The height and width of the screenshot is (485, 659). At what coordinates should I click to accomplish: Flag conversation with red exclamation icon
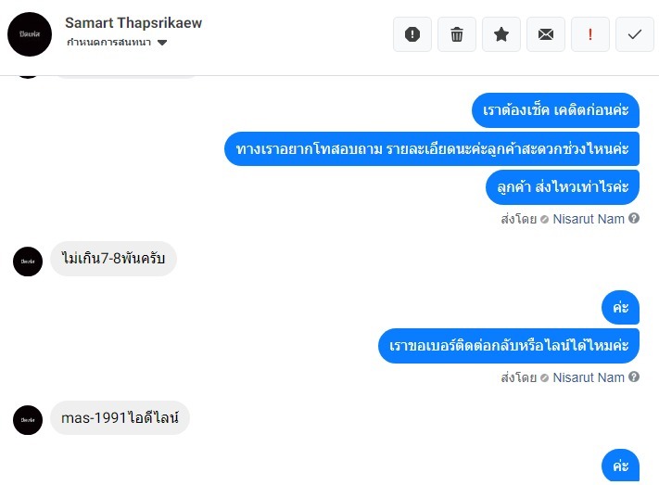click(x=590, y=34)
